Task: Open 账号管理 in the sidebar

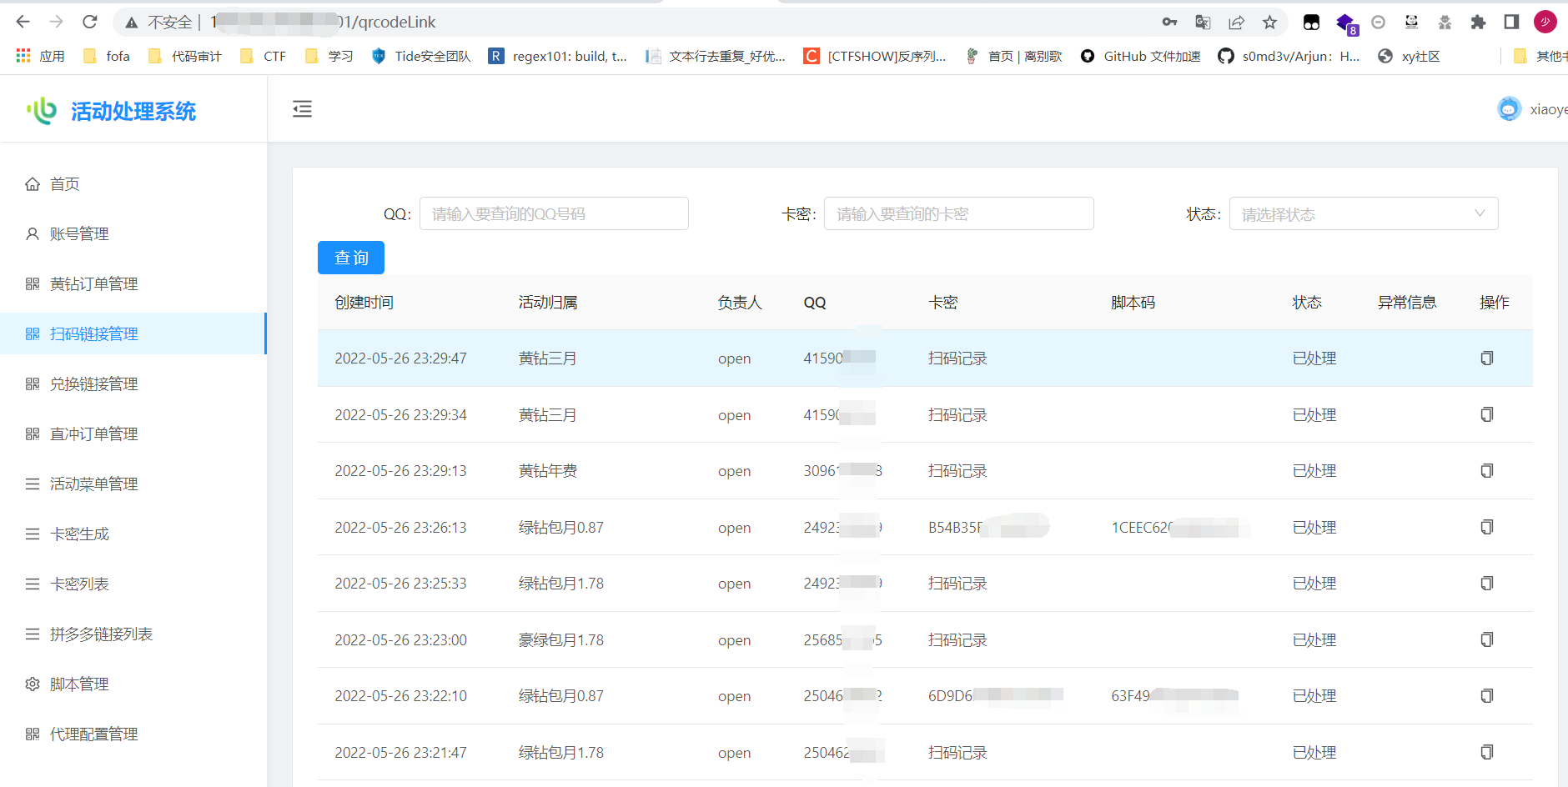Action: [x=133, y=233]
